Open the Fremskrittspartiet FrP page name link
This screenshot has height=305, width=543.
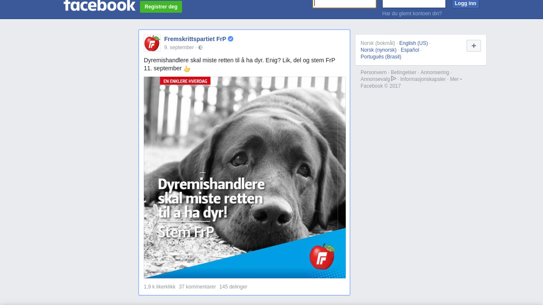[x=195, y=39]
